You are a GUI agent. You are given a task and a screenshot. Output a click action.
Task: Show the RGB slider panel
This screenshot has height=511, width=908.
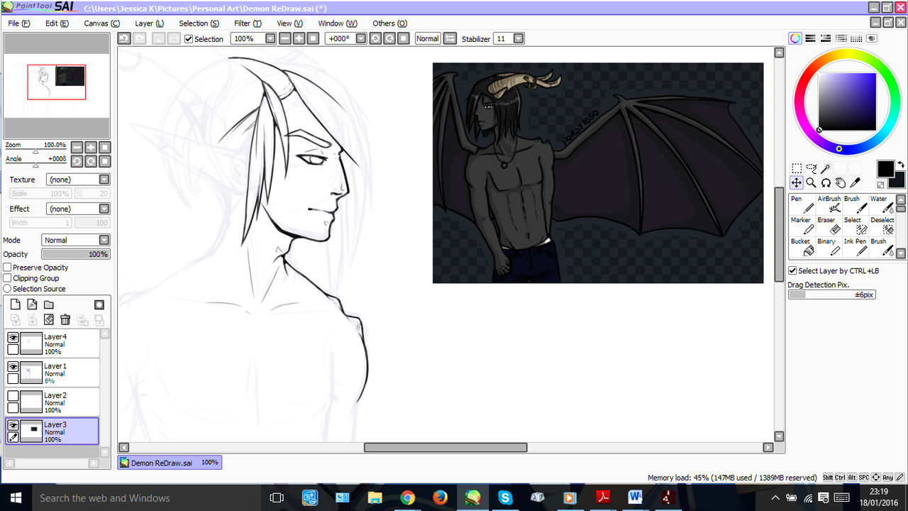pos(811,38)
